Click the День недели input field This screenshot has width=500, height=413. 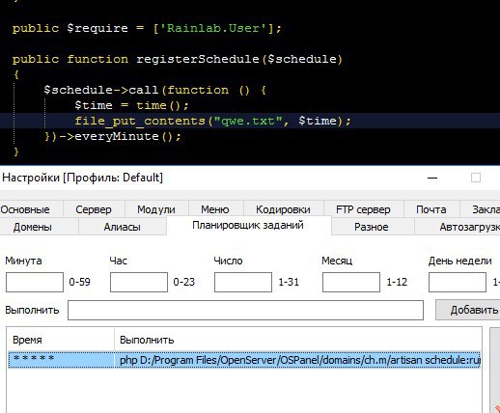click(458, 282)
